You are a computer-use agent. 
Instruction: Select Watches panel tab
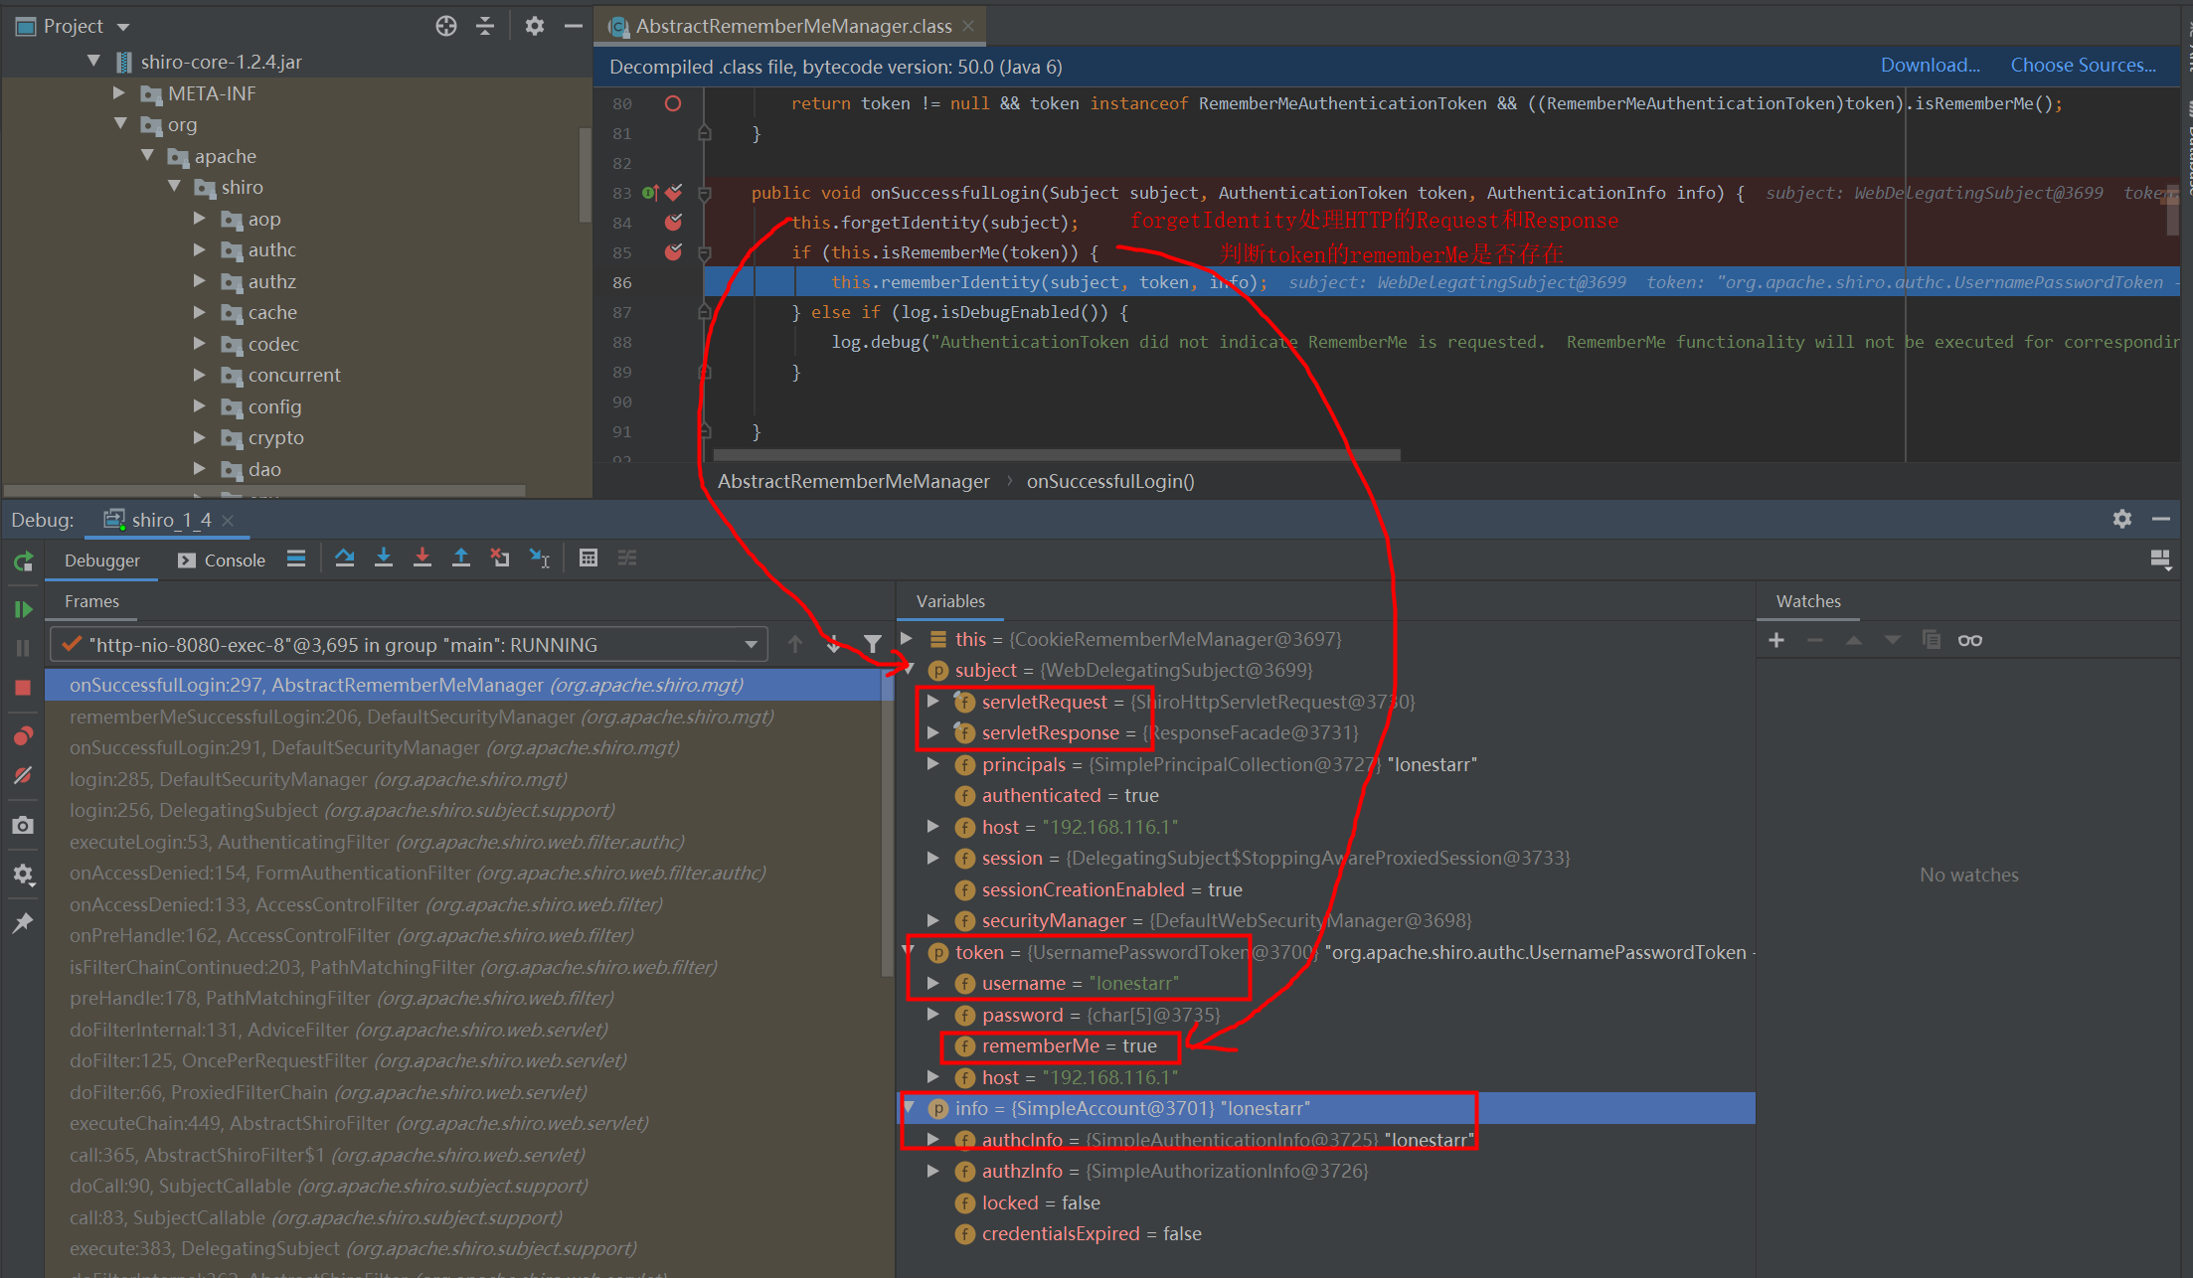point(1808,601)
